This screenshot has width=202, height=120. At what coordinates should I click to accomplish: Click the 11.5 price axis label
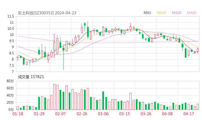pos(11,16)
